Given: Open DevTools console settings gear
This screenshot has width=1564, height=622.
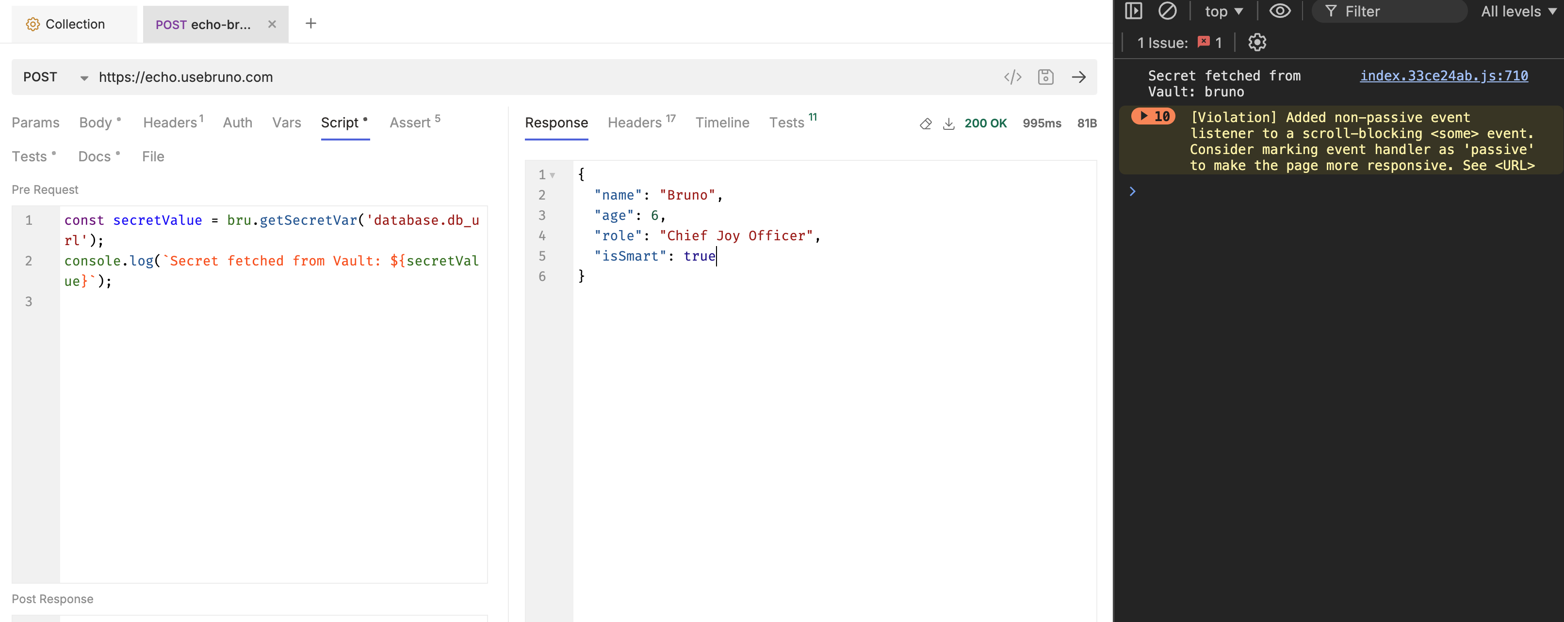Looking at the screenshot, I should pos(1257,43).
